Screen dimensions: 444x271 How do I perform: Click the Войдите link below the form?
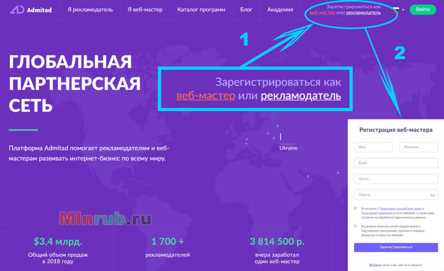375,265
